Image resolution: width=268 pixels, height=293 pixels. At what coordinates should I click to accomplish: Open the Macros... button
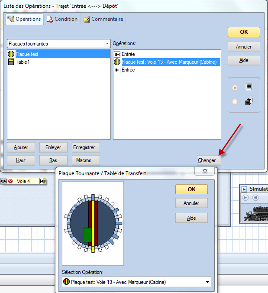[x=86, y=160]
